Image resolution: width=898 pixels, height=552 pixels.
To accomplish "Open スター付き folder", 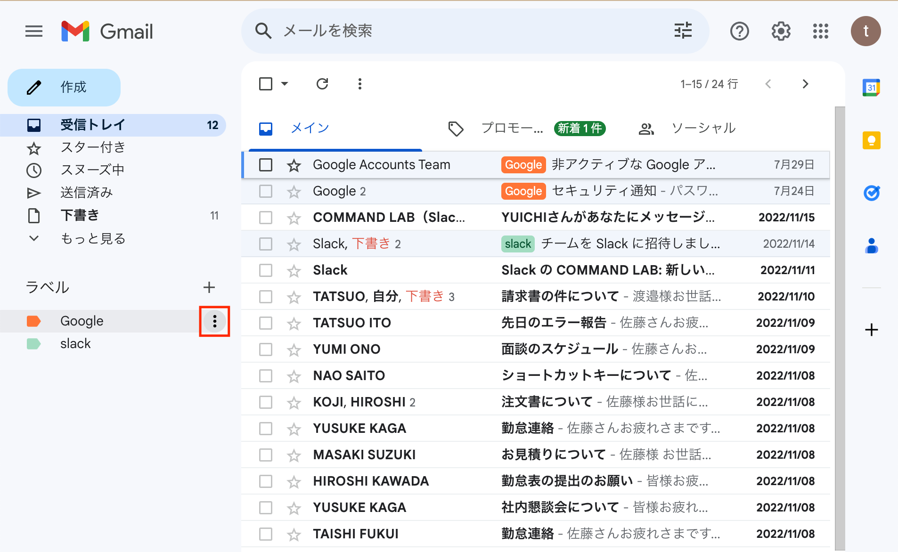I will coord(113,147).
